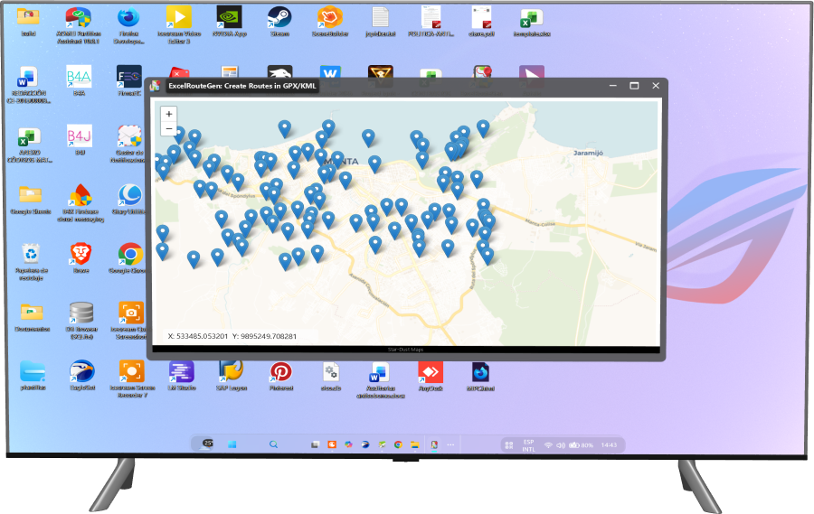
Task: Open the Steam desktop shortcut
Action: (279, 22)
